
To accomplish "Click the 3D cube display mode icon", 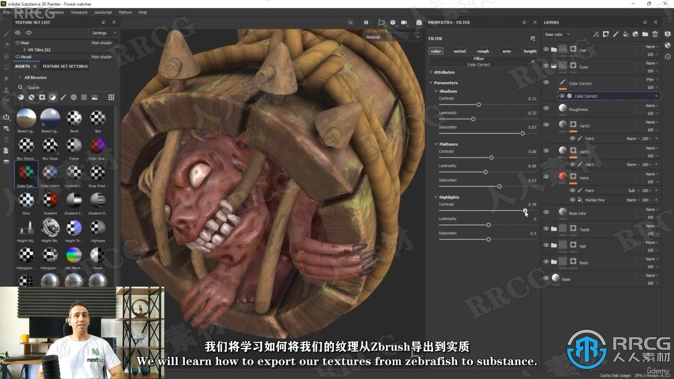I will 393,23.
